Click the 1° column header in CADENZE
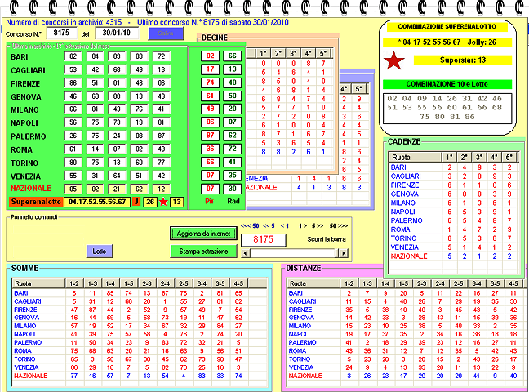The image size is (529, 392). click(x=449, y=158)
